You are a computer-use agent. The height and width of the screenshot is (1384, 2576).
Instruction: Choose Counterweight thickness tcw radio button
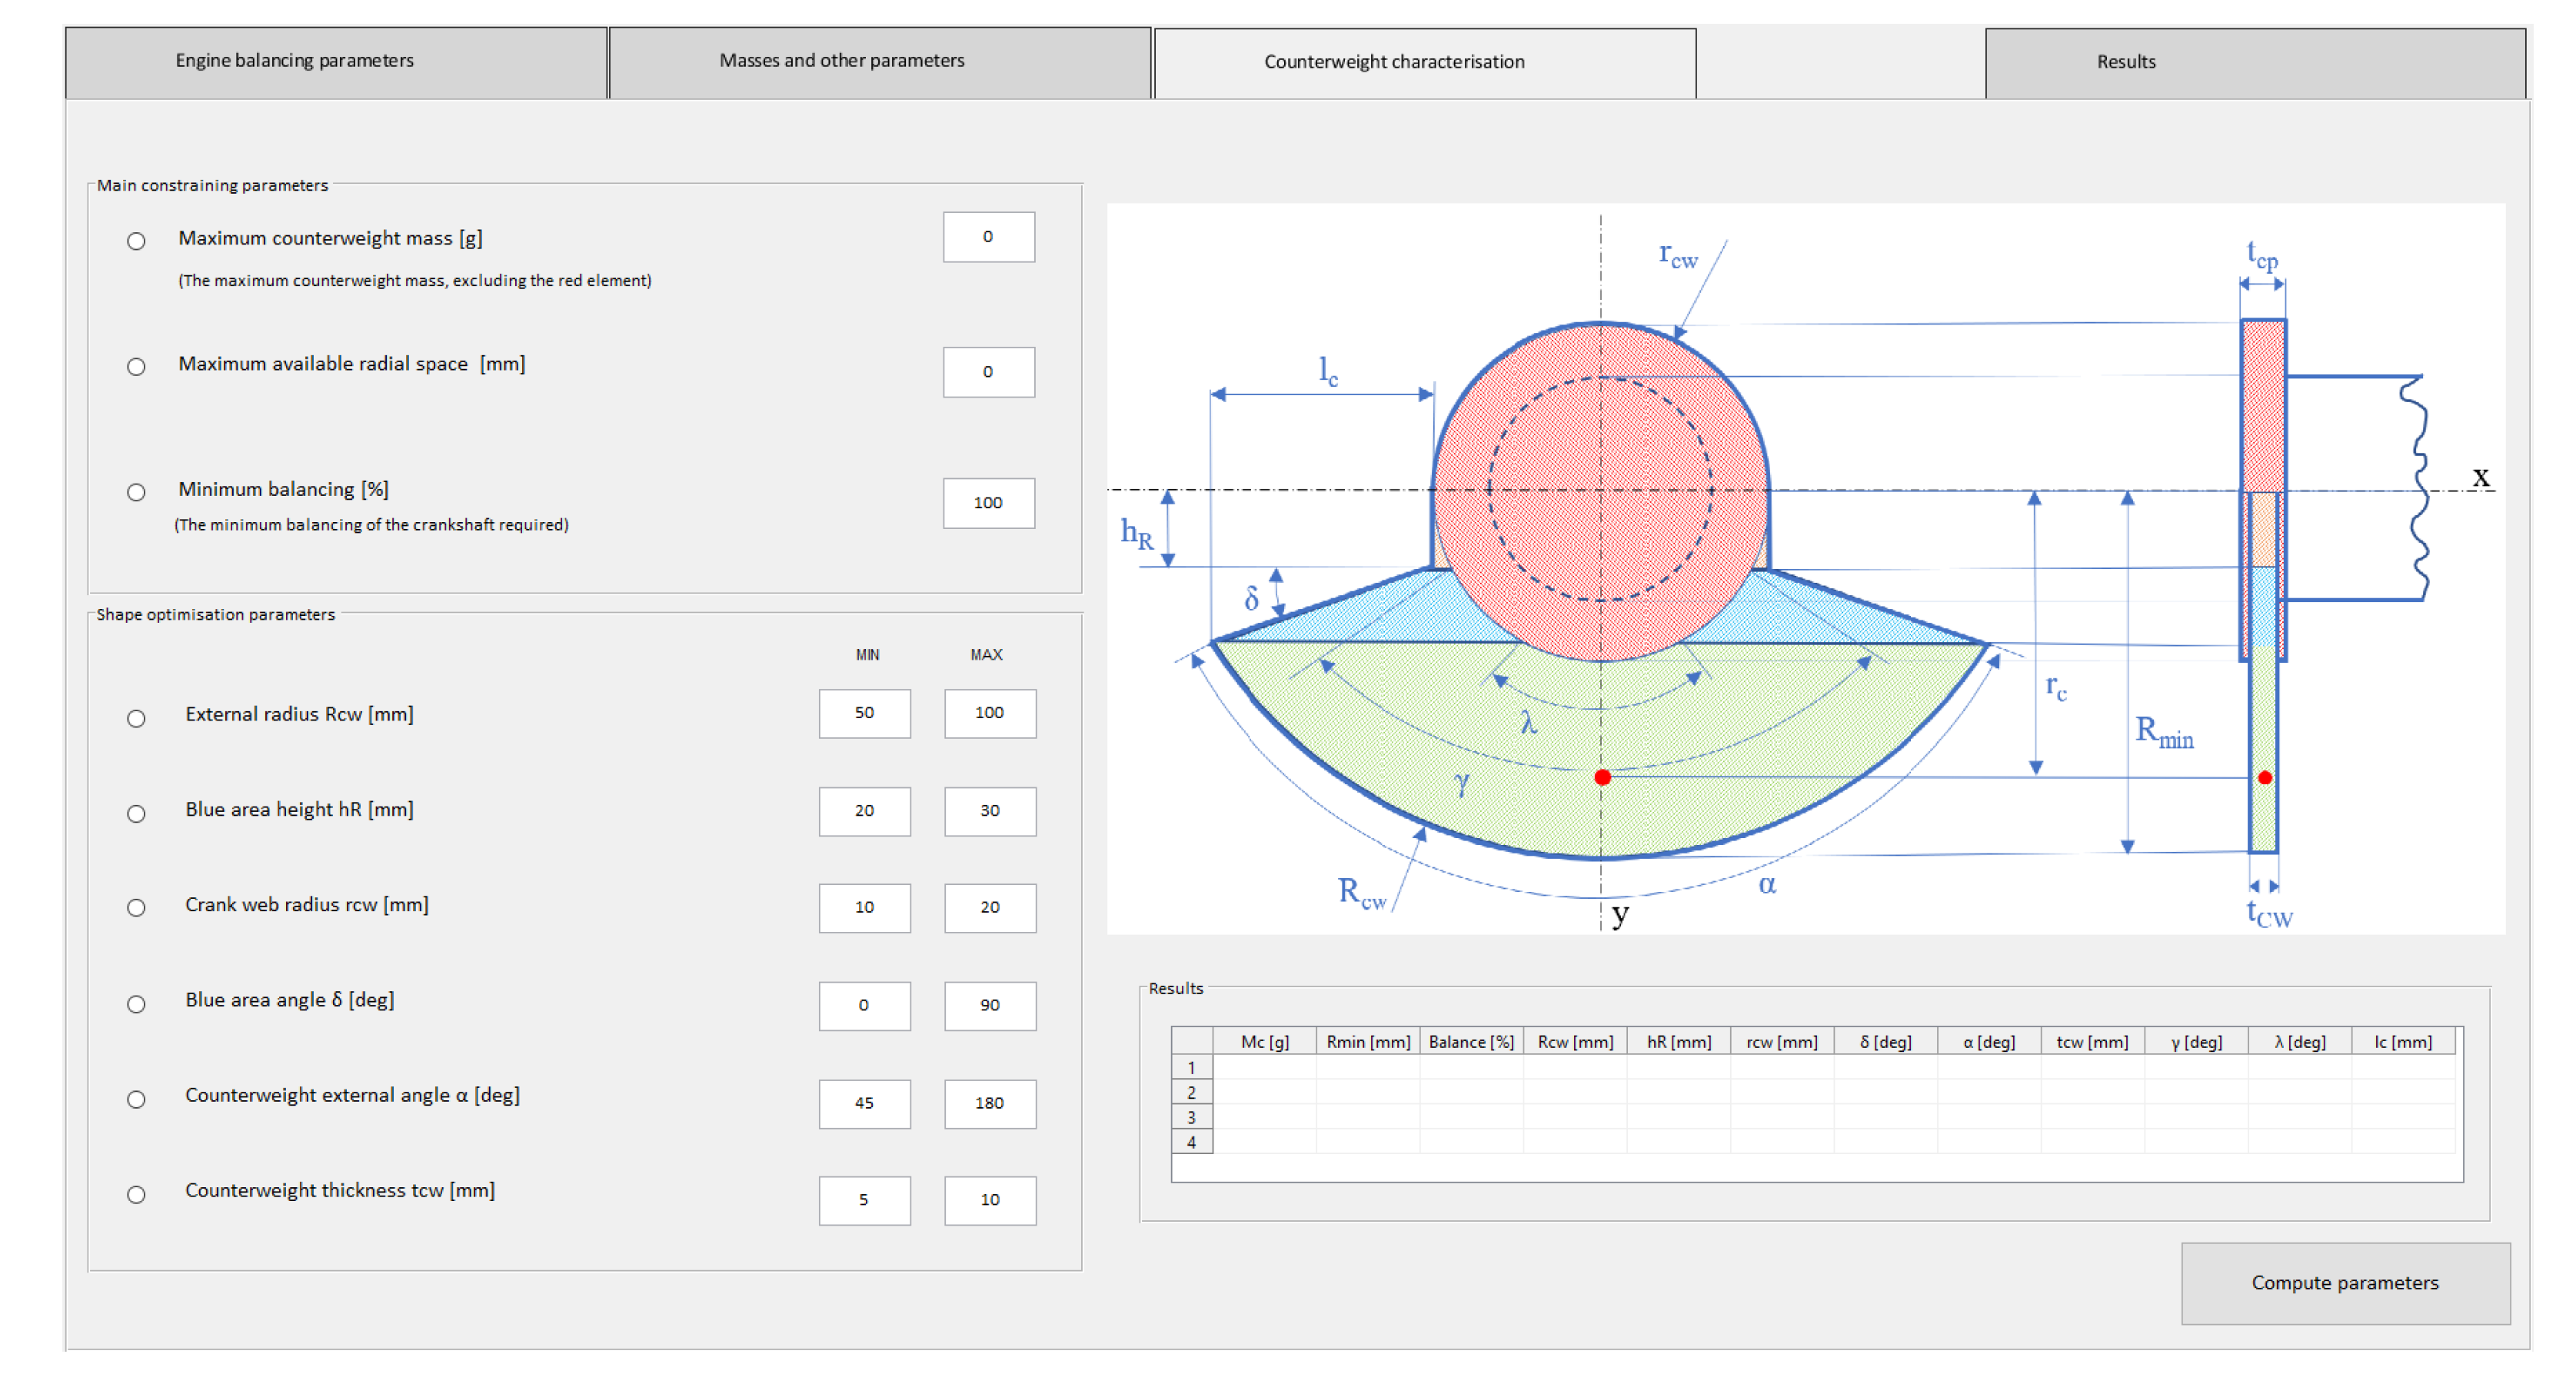136,1195
